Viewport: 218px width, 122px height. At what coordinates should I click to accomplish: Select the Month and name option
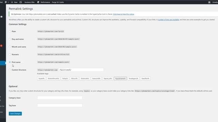point(10,47)
